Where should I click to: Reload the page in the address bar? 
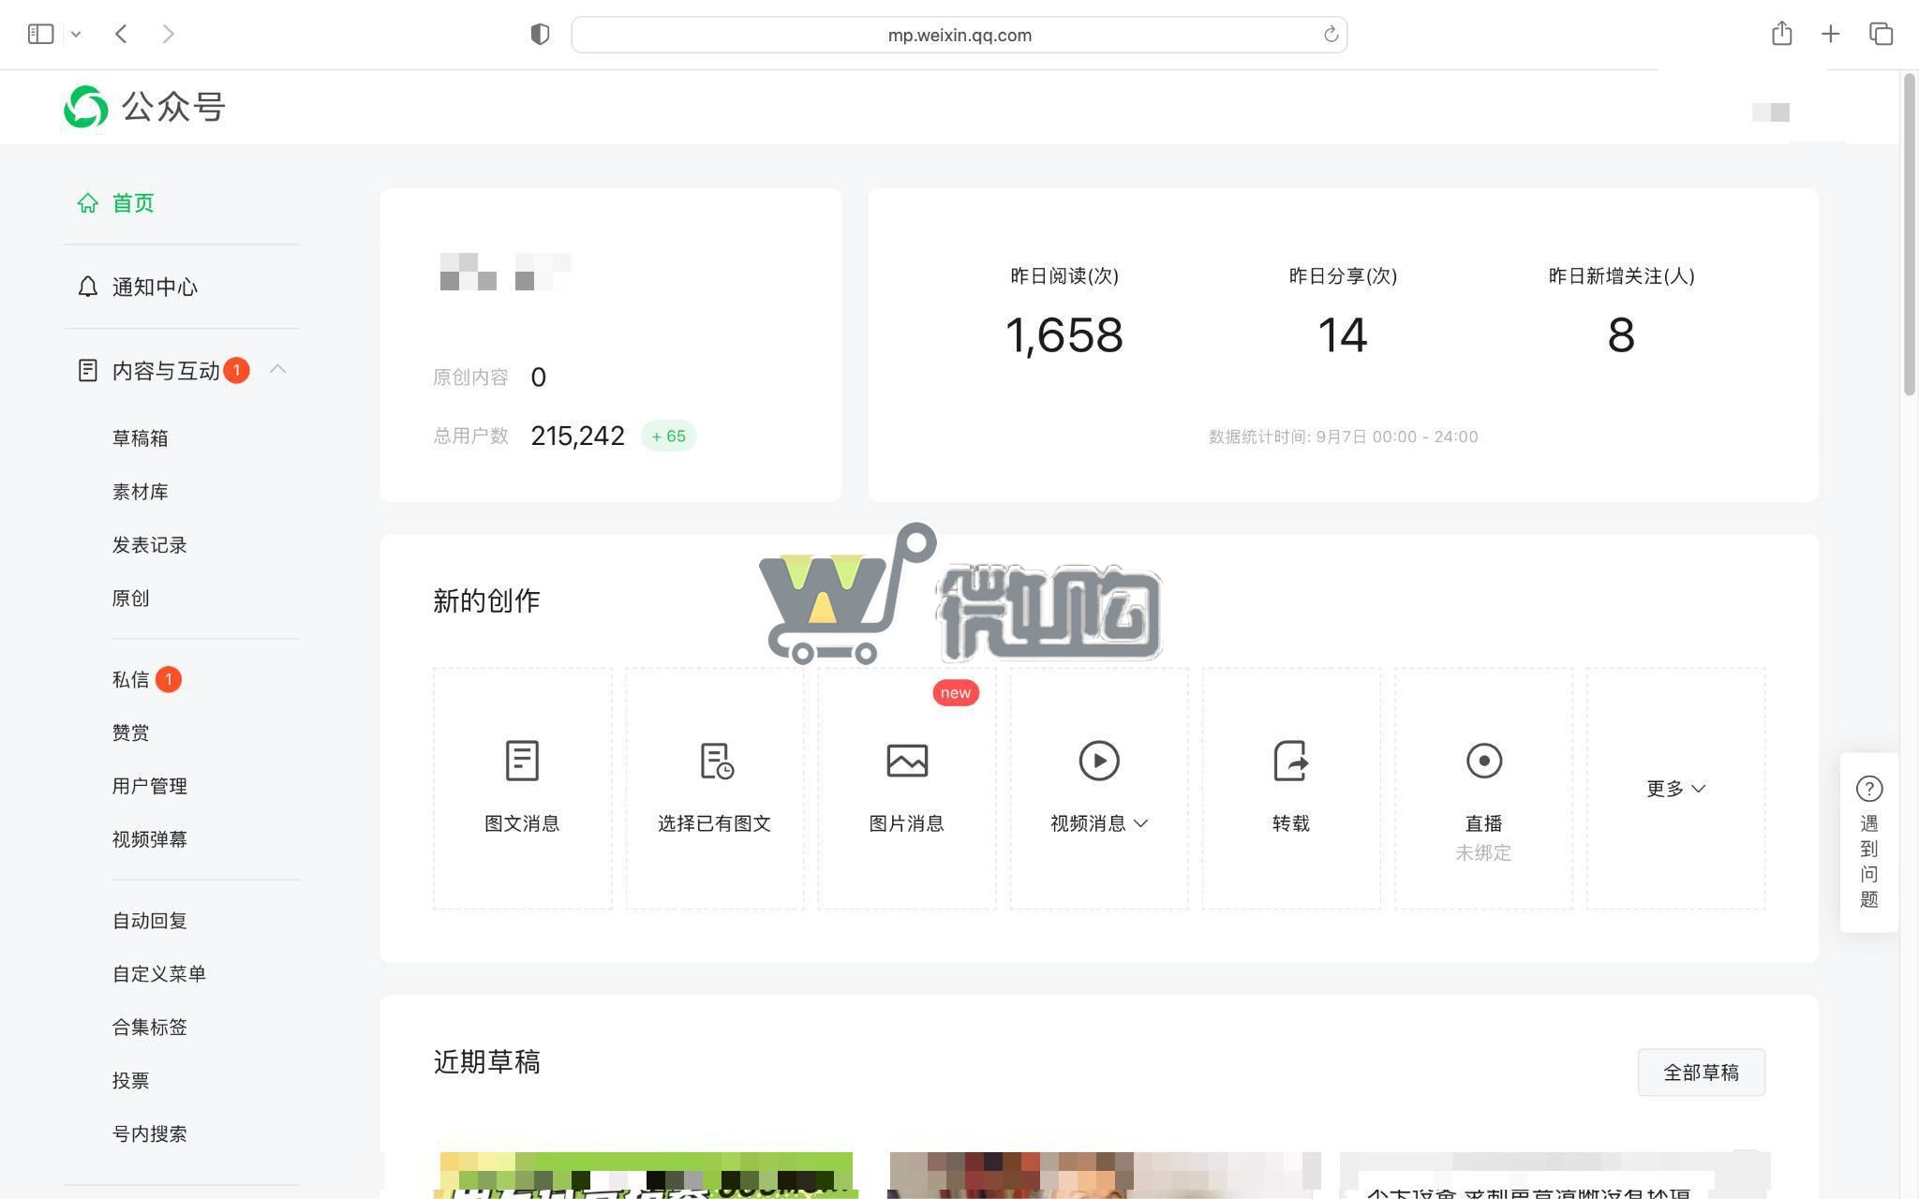point(1331,34)
